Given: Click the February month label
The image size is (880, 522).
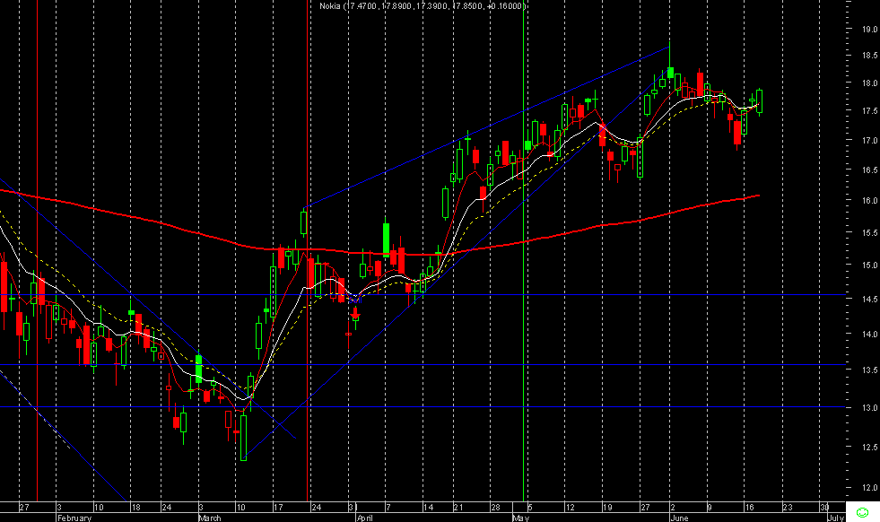Looking at the screenshot, I should click(x=74, y=518).
